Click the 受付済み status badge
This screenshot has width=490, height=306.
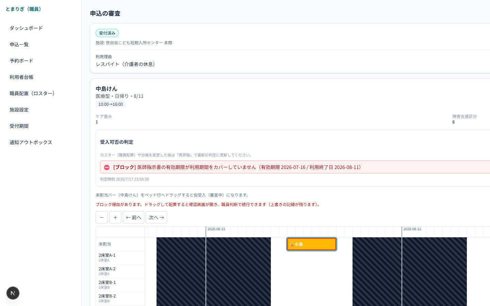107,33
